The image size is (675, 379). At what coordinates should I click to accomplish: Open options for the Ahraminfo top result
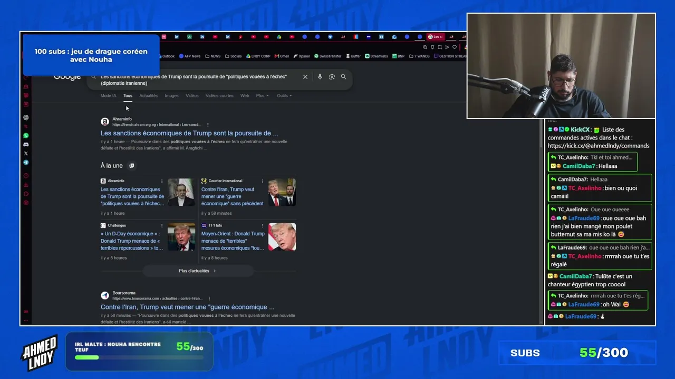point(208,125)
